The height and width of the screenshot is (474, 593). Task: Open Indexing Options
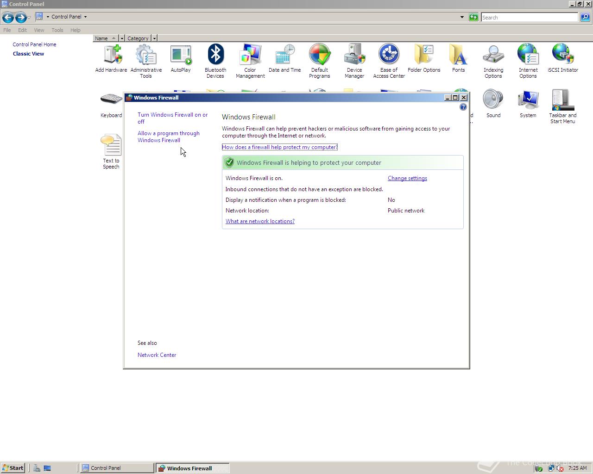tap(493, 62)
